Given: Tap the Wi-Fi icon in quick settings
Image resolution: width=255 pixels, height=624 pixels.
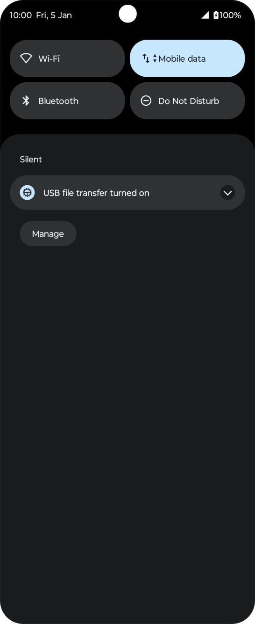Looking at the screenshot, I should (26, 58).
